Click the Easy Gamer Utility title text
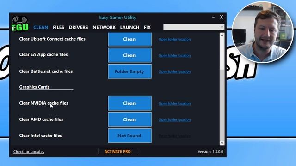 click(x=117, y=18)
